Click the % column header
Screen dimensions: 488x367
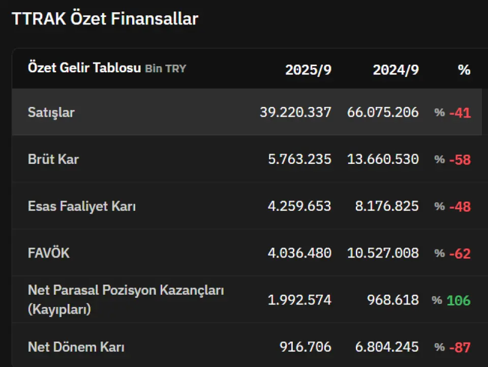point(464,70)
